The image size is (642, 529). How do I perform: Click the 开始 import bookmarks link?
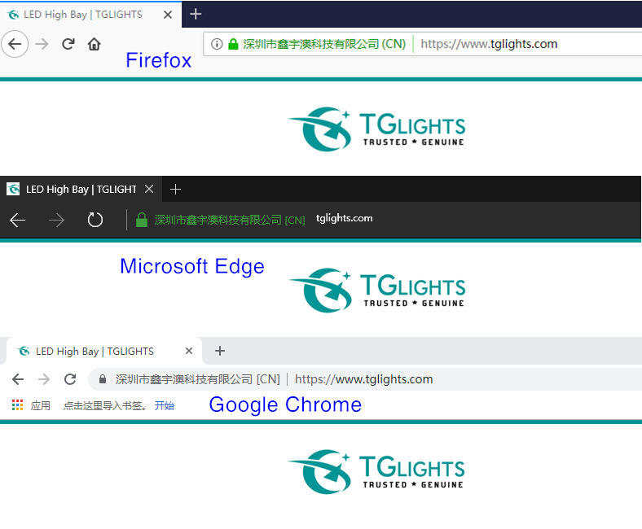(165, 405)
